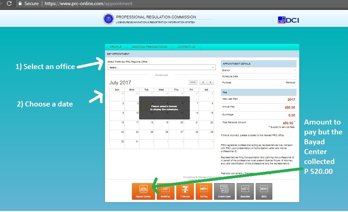Click the Total Renewal Amount value
348x212 pixels.
[288, 123]
